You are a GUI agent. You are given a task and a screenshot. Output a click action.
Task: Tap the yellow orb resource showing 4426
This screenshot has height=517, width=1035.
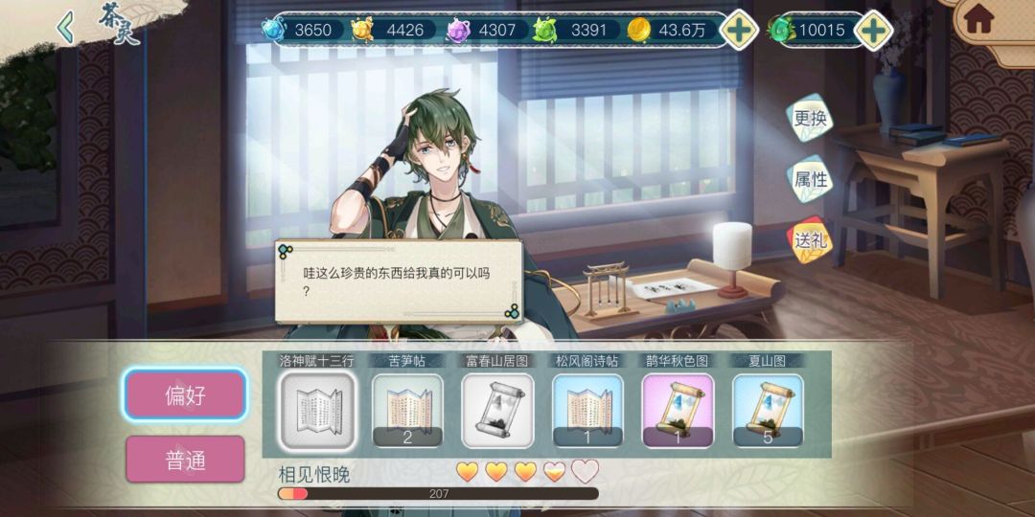point(362,30)
